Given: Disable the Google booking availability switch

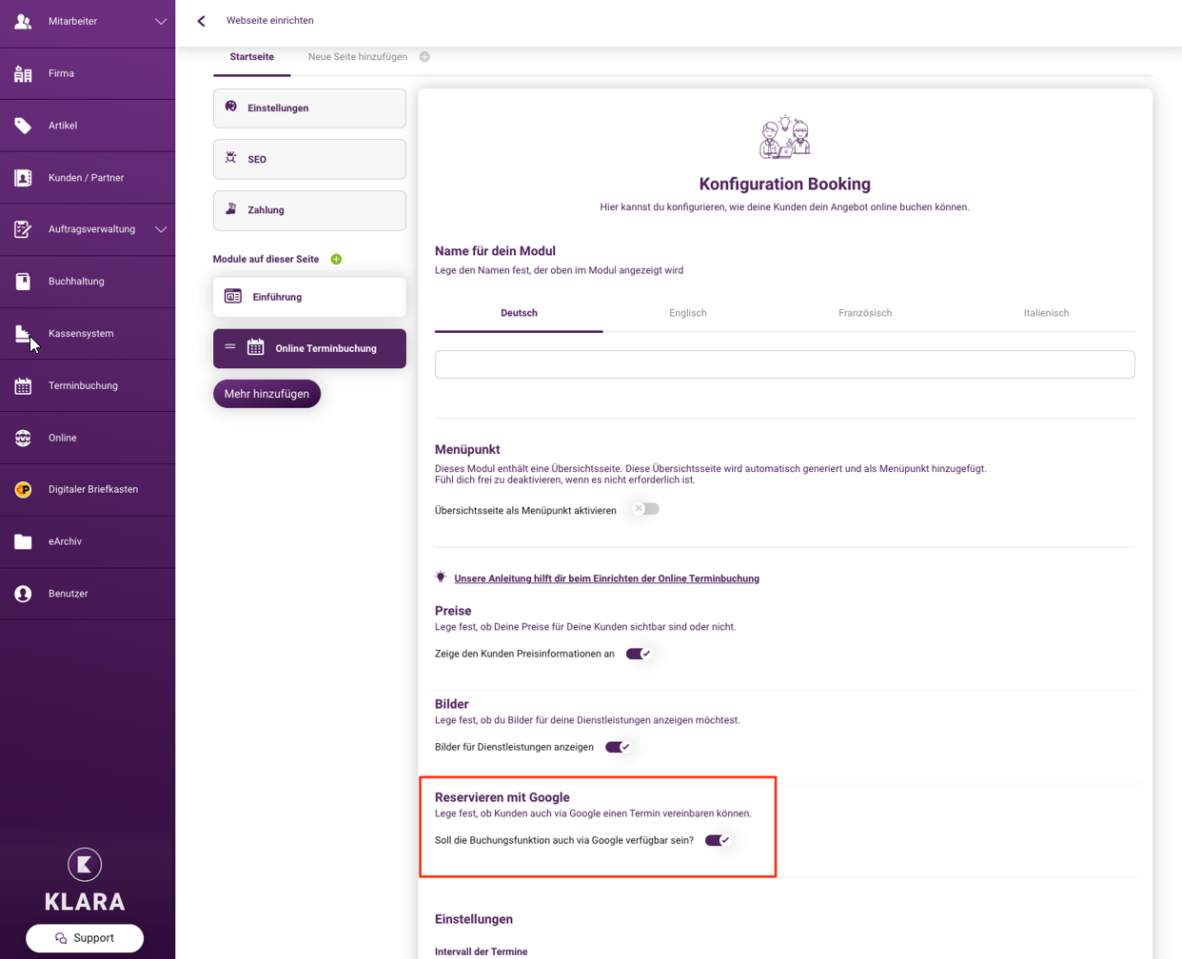Looking at the screenshot, I should tap(717, 840).
